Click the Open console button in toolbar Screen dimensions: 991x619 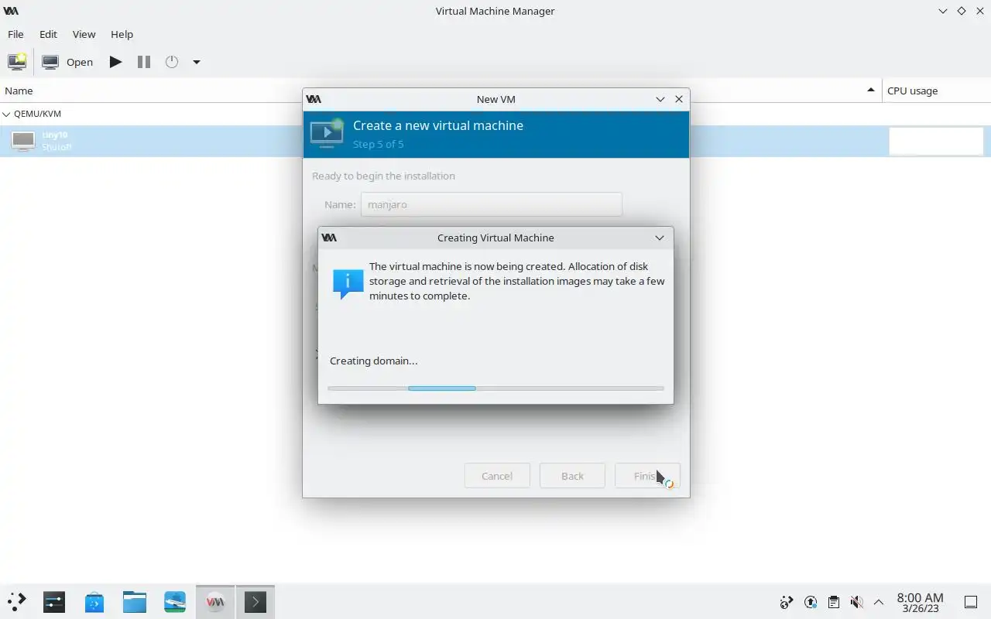tap(67, 62)
